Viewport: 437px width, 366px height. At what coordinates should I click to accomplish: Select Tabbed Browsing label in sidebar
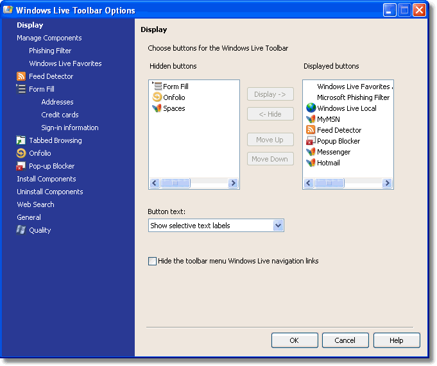55,140
